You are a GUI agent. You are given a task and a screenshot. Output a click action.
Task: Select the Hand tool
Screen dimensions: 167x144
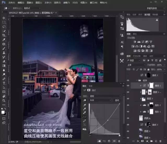[x=4, y=96]
